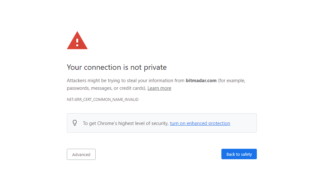The image size is (324, 190).
Task: Open the Learn more link
Action: point(159,88)
